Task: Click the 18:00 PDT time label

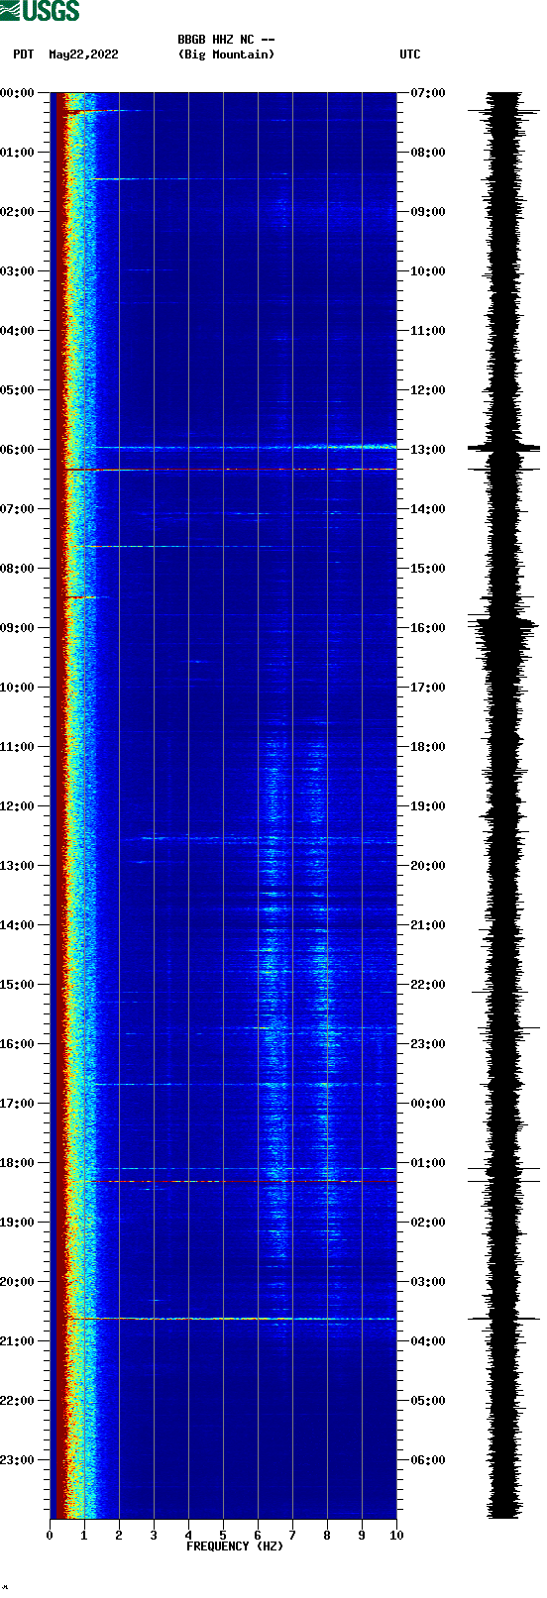Action: click(x=18, y=1163)
